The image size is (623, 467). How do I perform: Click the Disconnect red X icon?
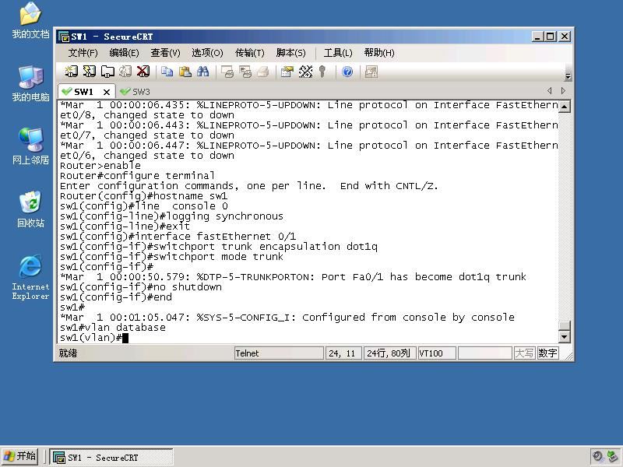[143, 72]
